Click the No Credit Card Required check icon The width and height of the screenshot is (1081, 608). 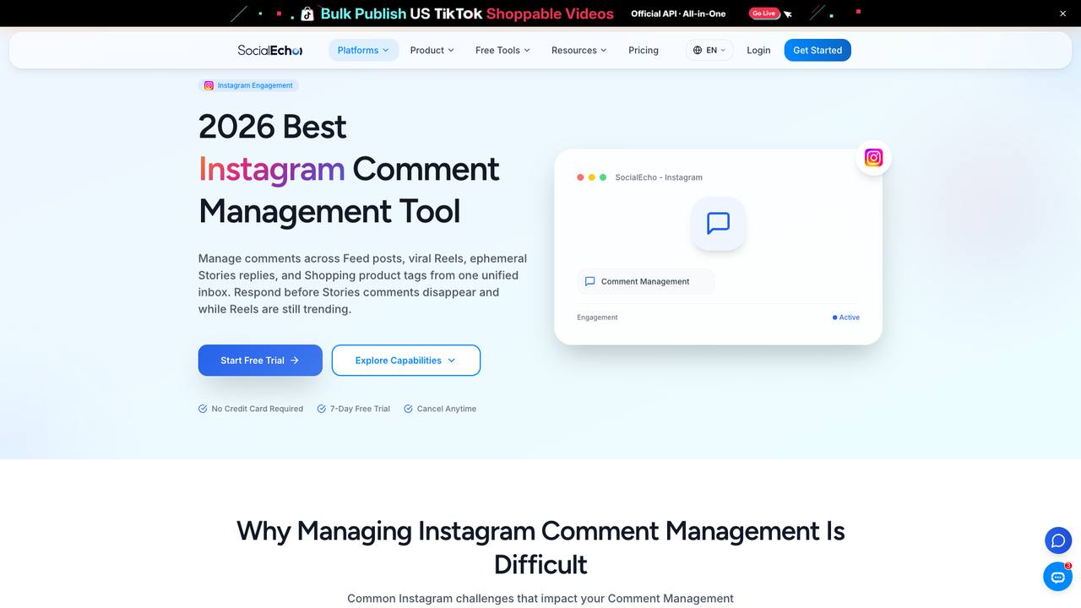pos(203,409)
